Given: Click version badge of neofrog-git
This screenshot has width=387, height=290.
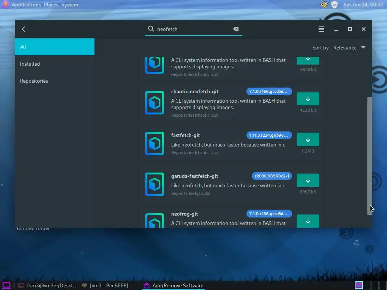Looking at the screenshot, I should click(269, 214).
